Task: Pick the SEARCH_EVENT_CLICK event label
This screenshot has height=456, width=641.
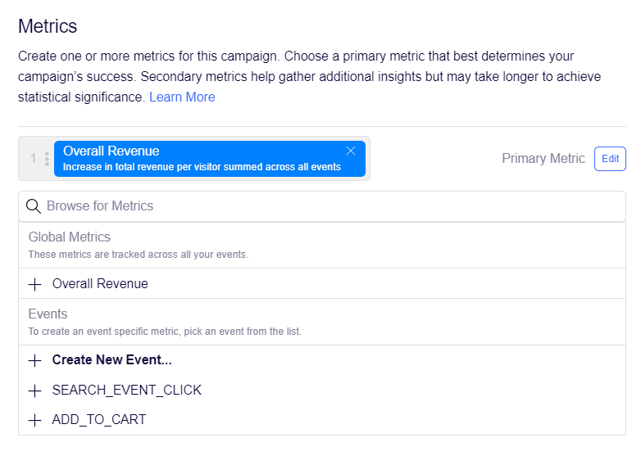Action: click(126, 391)
